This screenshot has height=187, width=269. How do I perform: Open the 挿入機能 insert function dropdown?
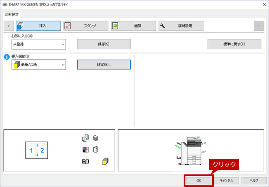click(x=39, y=65)
